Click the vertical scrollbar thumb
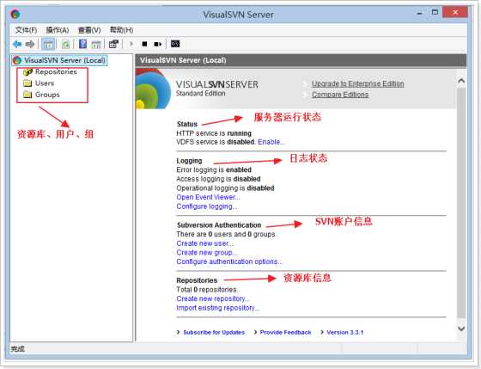This screenshot has width=481, height=369. tap(461, 203)
